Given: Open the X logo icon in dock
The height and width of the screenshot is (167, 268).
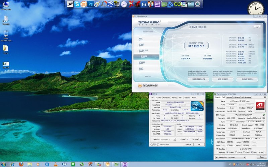Looking at the screenshot, I should click(x=70, y=4).
